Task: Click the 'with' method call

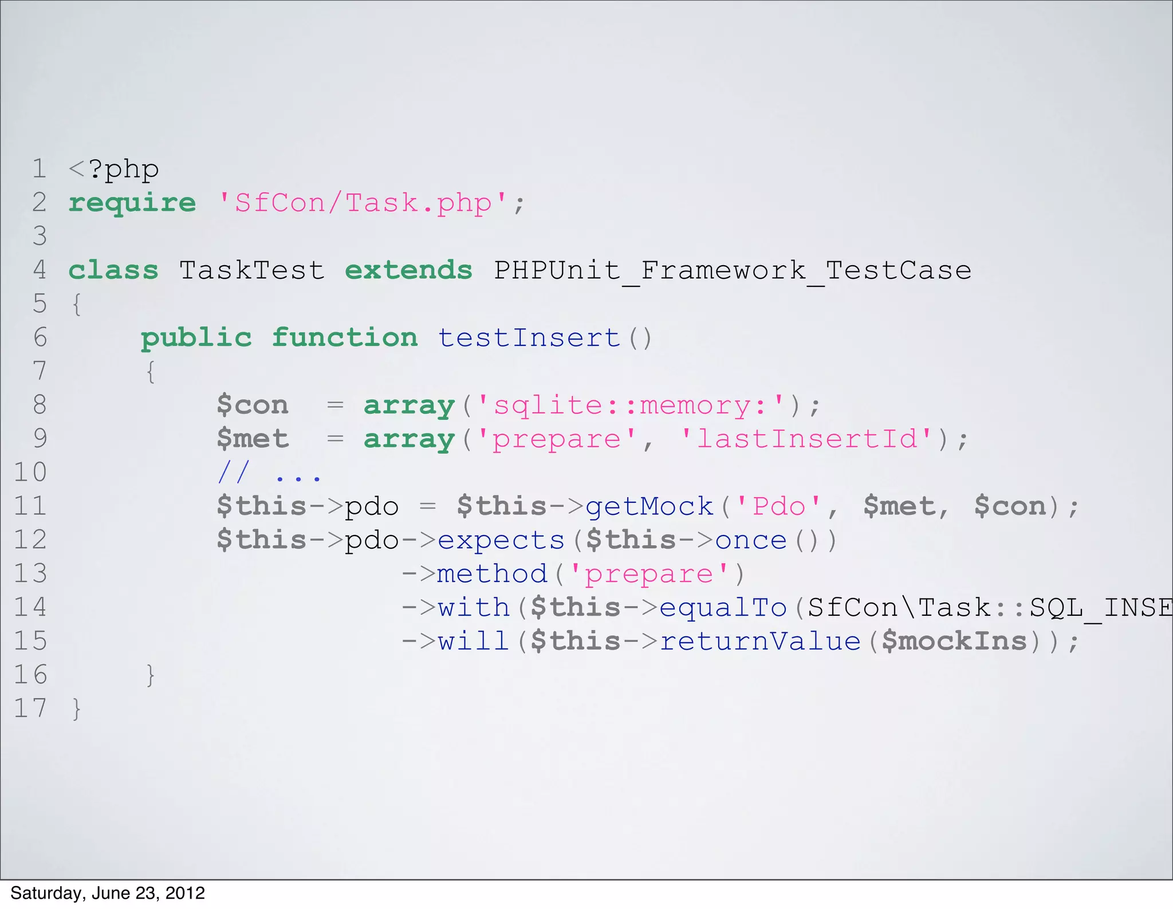Action: click(474, 607)
